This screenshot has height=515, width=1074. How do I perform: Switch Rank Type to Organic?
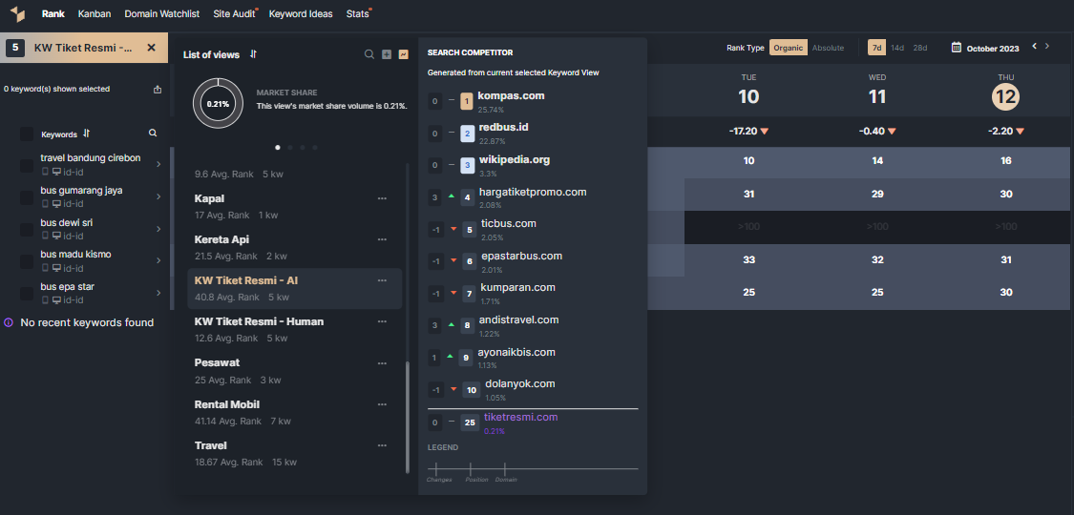(x=788, y=48)
